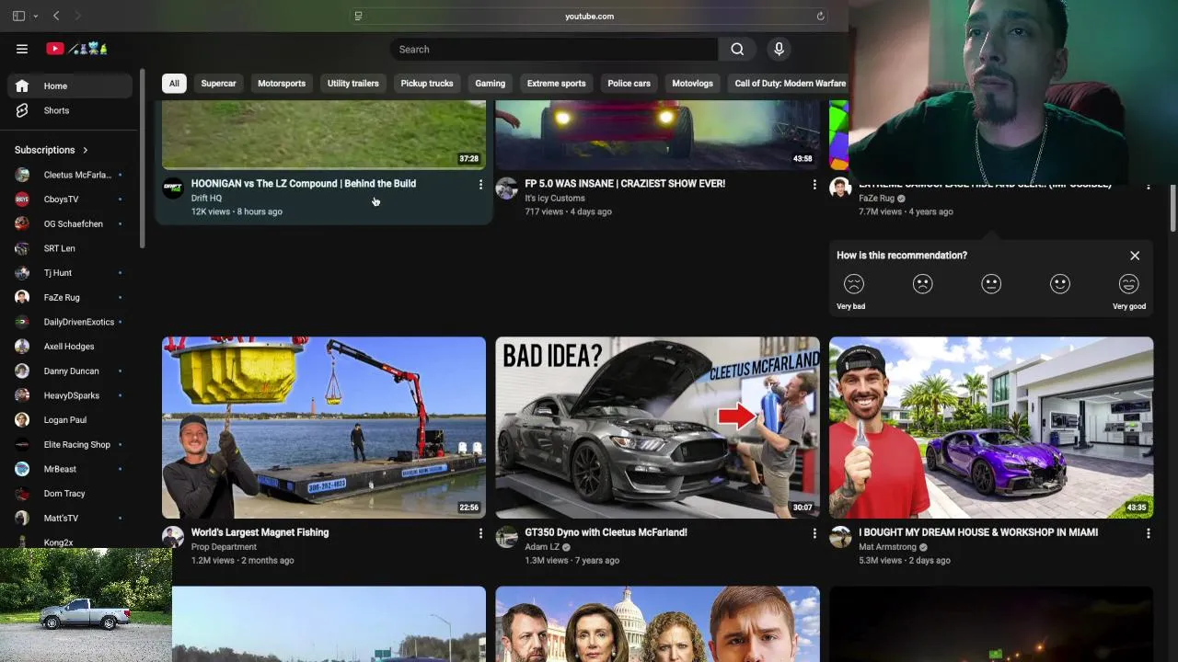The image size is (1178, 662).
Task: Rate recommendation neutral face
Action: click(991, 284)
